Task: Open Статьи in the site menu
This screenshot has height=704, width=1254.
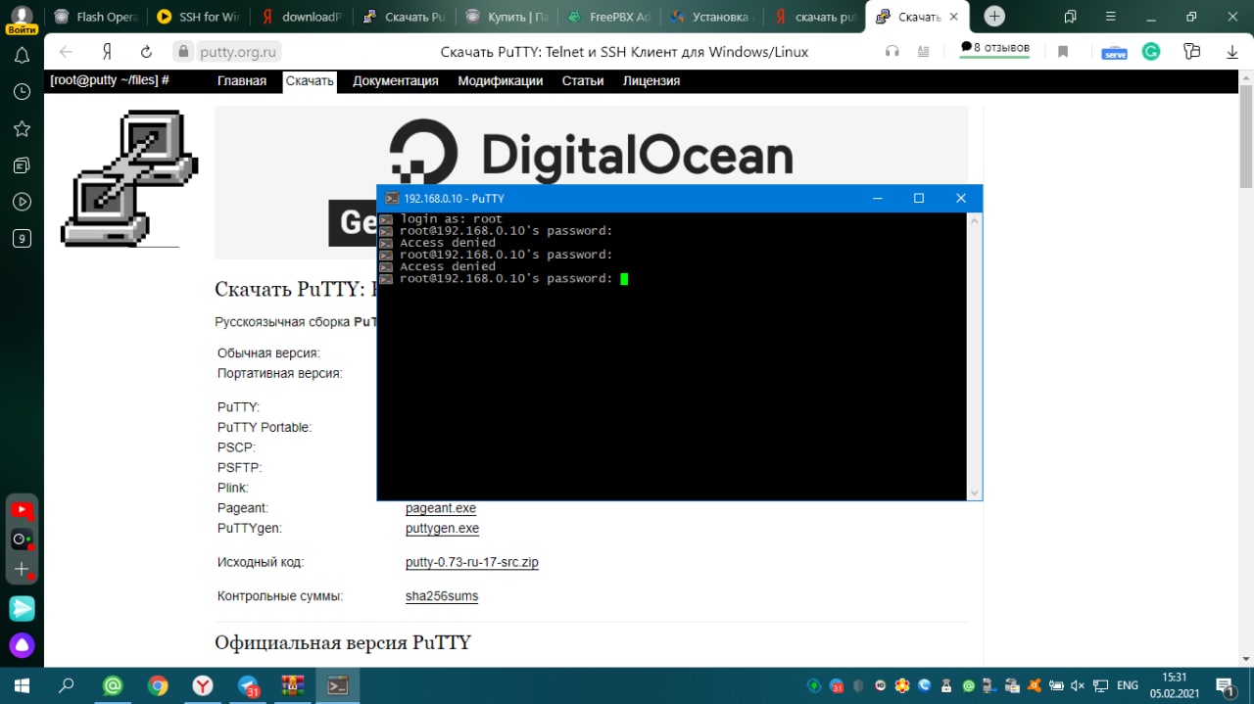Action: 583,81
